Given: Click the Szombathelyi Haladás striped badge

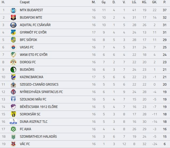Looking at the screenshot, I should point(13,137).
